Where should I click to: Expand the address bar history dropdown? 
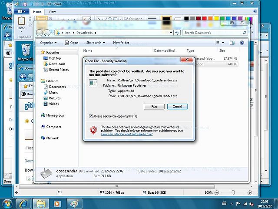[171, 33]
